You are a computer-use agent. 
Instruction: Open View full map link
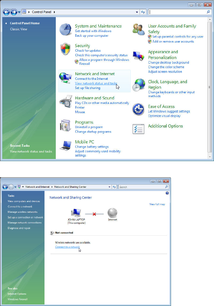[x=157, y=204]
